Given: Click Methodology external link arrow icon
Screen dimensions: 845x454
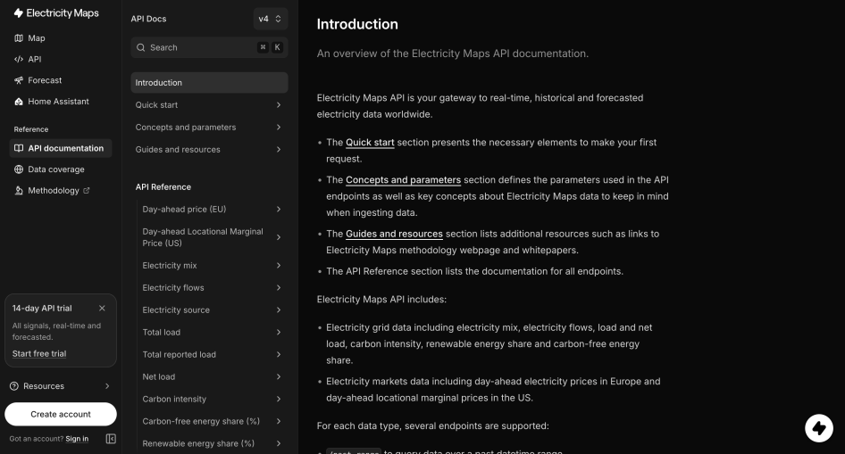Looking at the screenshot, I should [x=87, y=190].
